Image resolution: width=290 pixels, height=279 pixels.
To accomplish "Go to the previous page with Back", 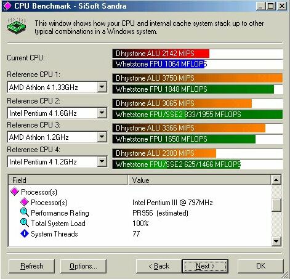I will coord(159,266).
